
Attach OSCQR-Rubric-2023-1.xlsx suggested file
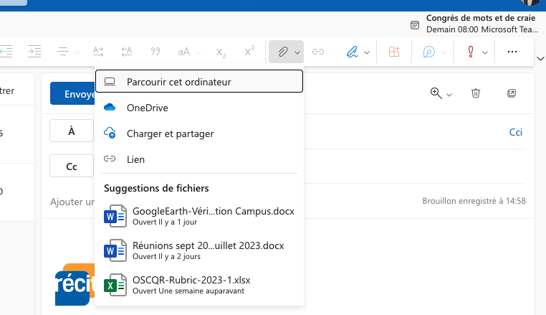click(198, 285)
